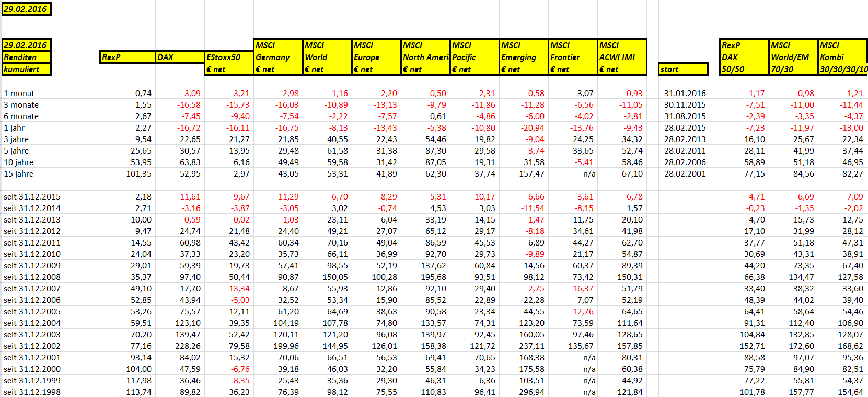This screenshot has height=397, width=868.
Task: Click the 'seit 31.12.2005' row label
Action: click(32, 311)
